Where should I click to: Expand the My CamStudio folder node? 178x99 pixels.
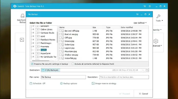(x=33, y=57)
